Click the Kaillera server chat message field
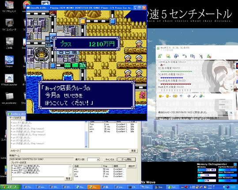Screen dimensions: 238x190 [74, 151]
